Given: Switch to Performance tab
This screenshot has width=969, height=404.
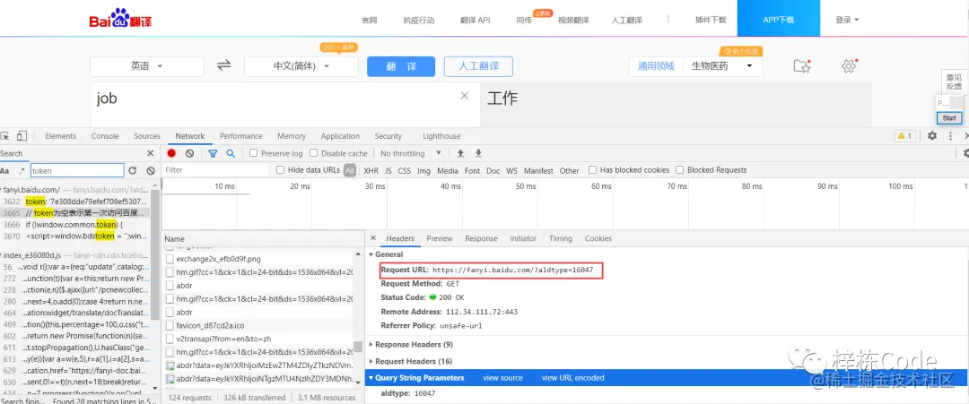Looking at the screenshot, I should click(241, 135).
